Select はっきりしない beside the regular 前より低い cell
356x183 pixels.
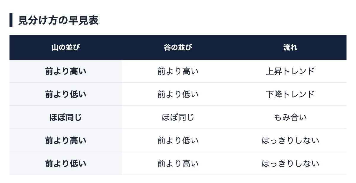(290, 141)
